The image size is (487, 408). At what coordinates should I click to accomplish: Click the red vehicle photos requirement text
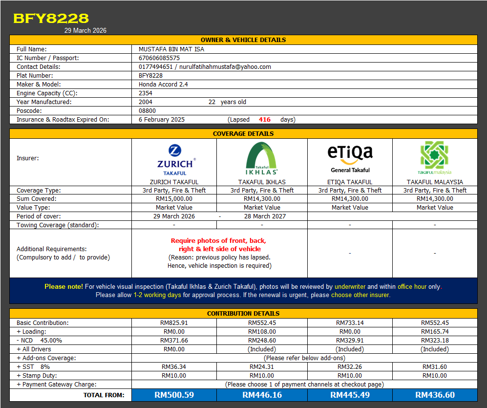click(x=219, y=245)
